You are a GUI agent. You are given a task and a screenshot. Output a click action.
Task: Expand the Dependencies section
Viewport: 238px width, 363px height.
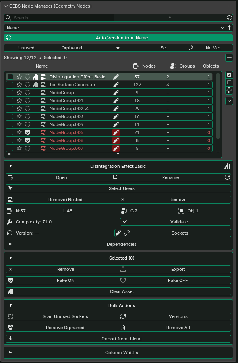10,244
